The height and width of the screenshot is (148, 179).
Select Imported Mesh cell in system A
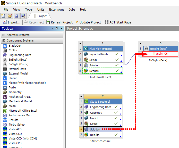pyautogui.click(x=103, y=54)
